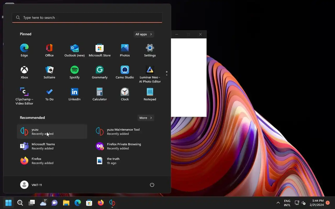Click the Type here to search field
Image resolution: width=335 pixels, height=209 pixels.
pyautogui.click(x=87, y=18)
